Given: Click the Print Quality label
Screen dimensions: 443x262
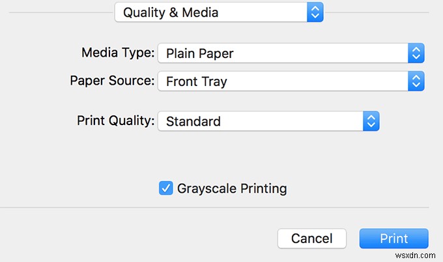Looking at the screenshot, I should [115, 121].
